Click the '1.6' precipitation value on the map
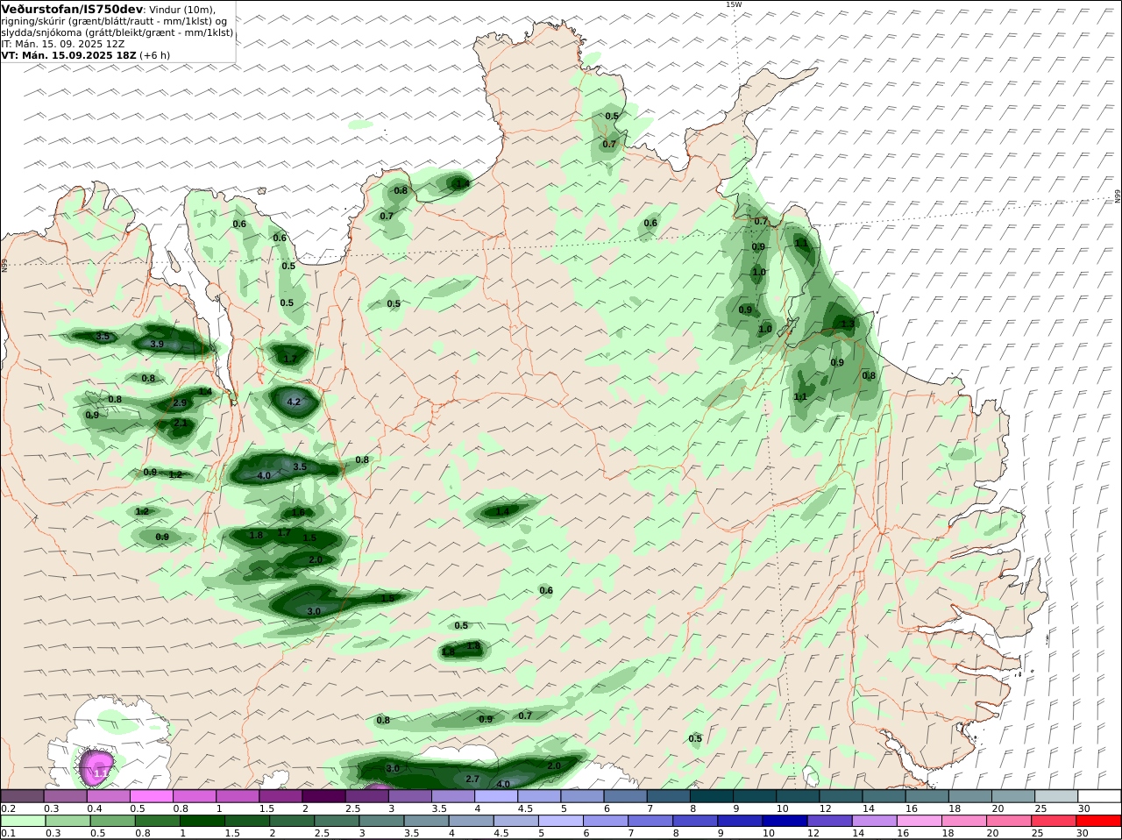The width and height of the screenshot is (1122, 840). 298,512
